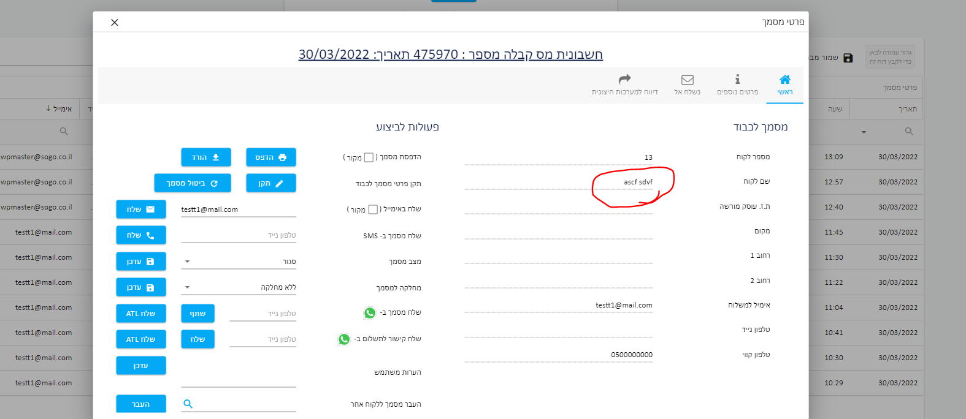Click the תקן edit button
Image resolution: width=966 pixels, height=419 pixels.
(271, 183)
